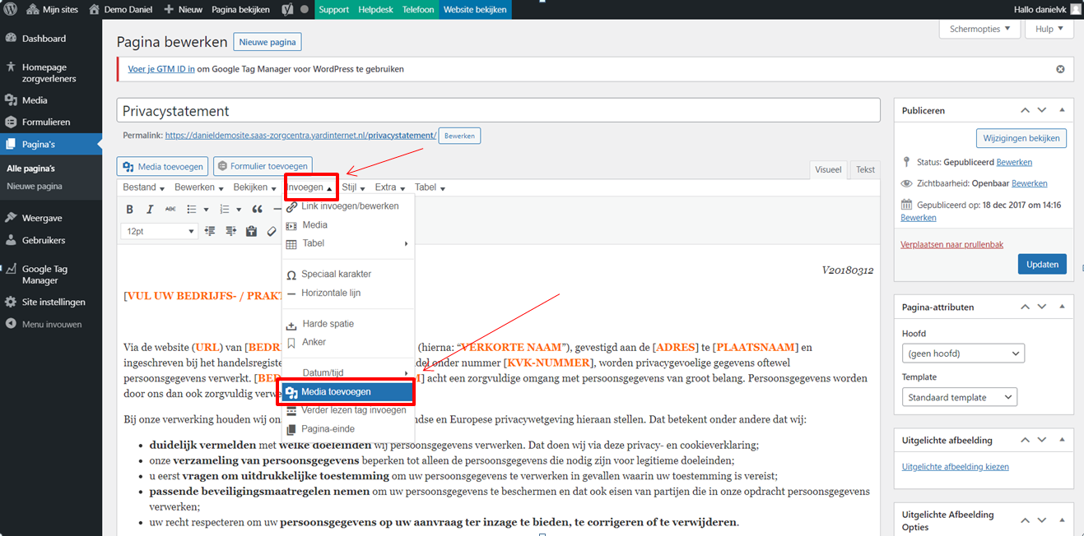Image resolution: width=1084 pixels, height=536 pixels.
Task: Click the paste as text clipboard icon
Action: pos(251,231)
